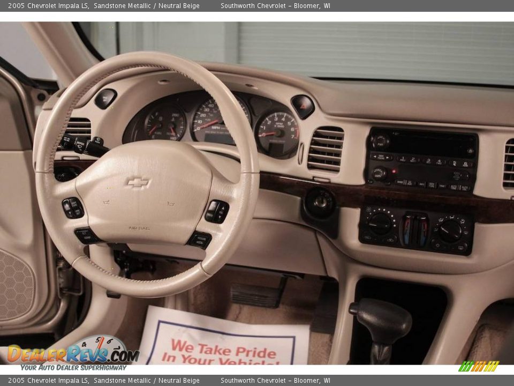Viewport: 514px width, 386px height.
Task: Click the left climate fan speed knob
Action: [x=380, y=224]
